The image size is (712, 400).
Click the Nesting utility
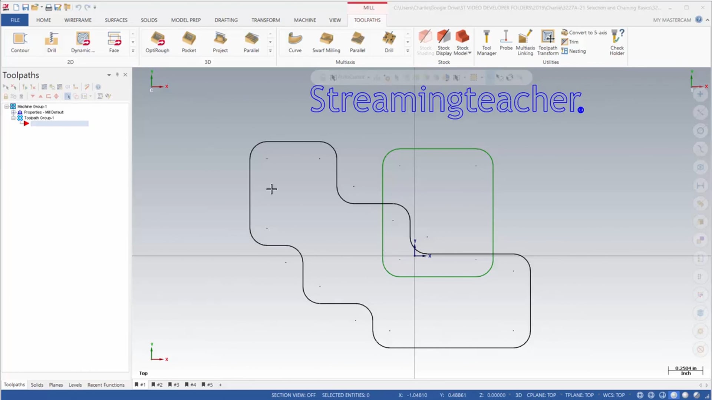574,51
